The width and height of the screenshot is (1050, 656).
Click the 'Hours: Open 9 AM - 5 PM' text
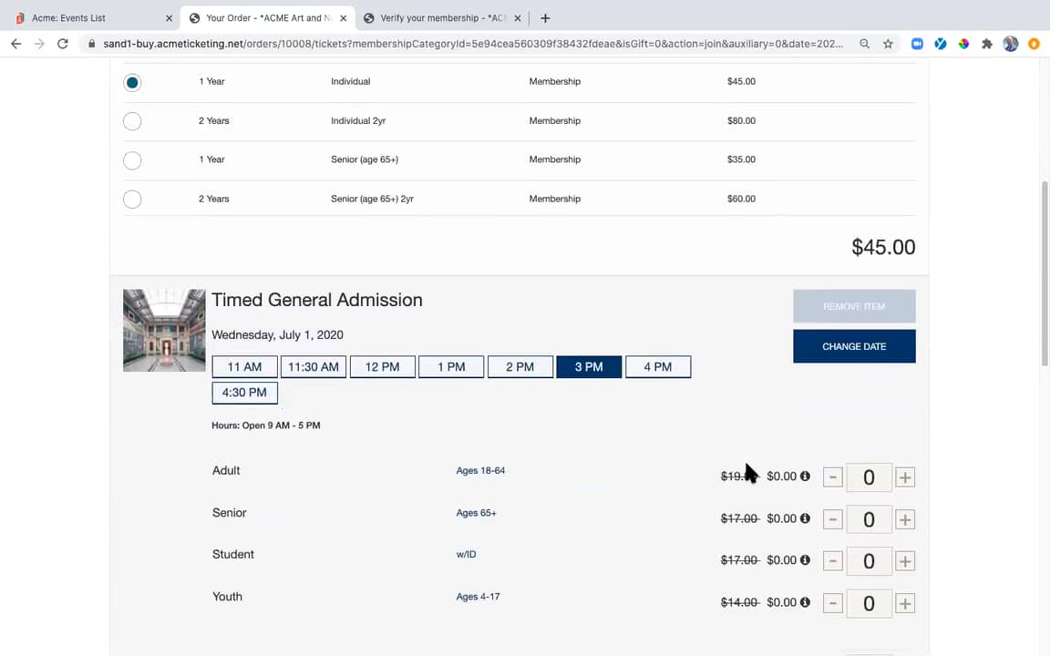(x=266, y=425)
